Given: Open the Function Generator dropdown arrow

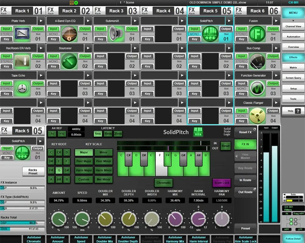Looking at the screenshot, I should tap(276, 75).
